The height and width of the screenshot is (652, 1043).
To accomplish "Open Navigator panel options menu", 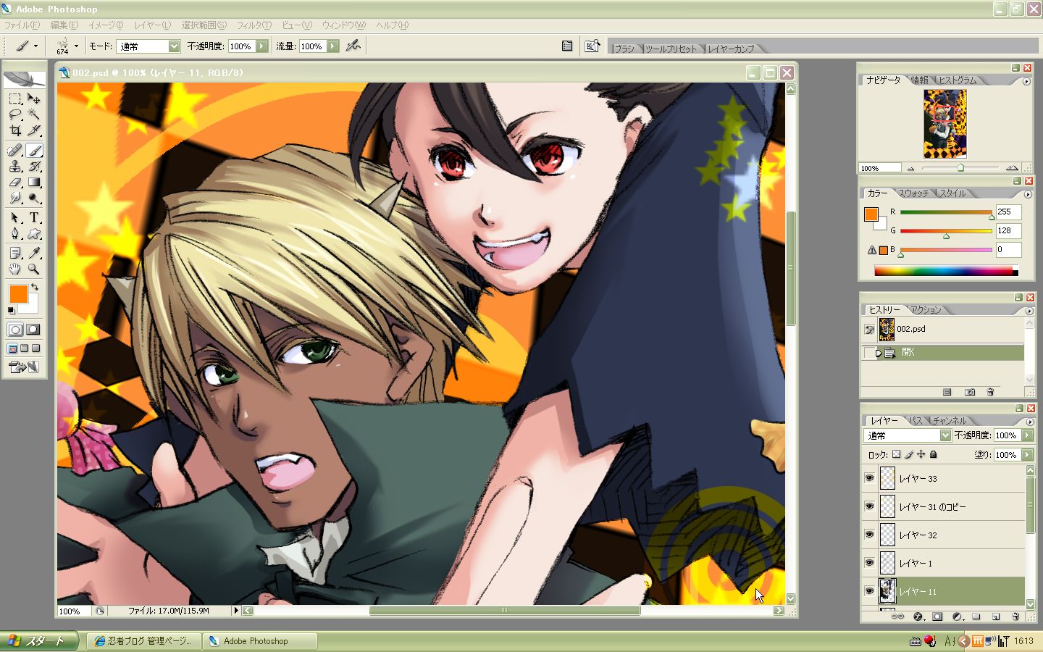I will (1026, 81).
